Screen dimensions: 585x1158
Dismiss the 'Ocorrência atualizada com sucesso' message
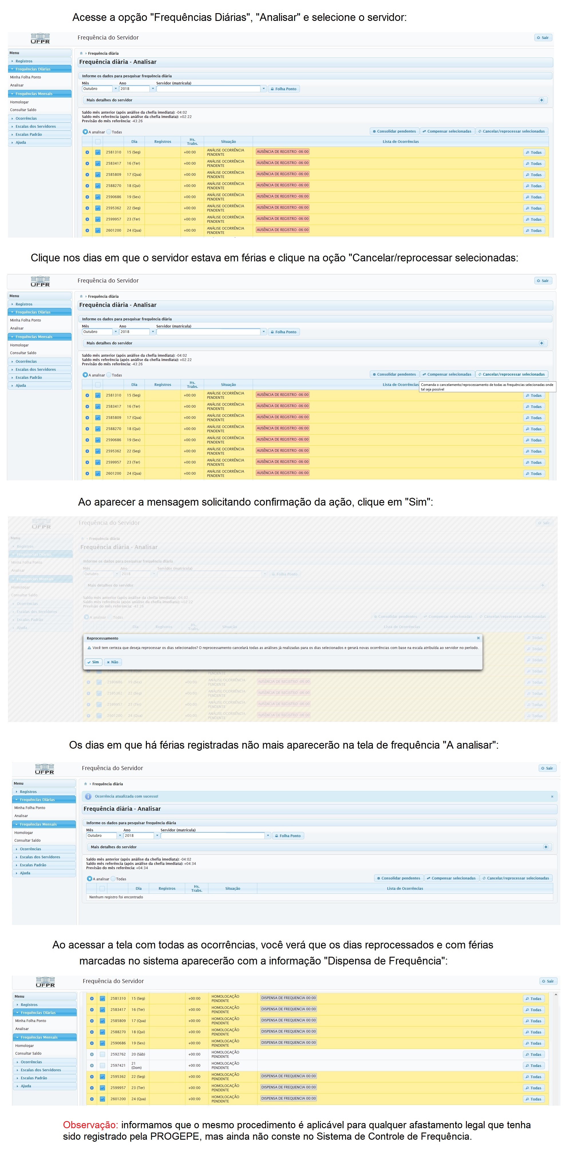(552, 797)
